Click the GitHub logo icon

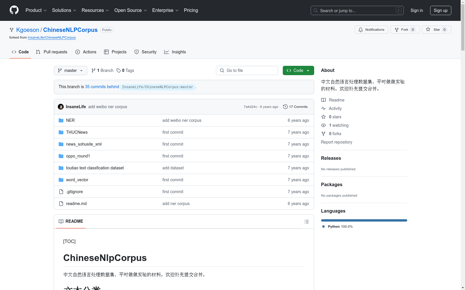pos(14,10)
